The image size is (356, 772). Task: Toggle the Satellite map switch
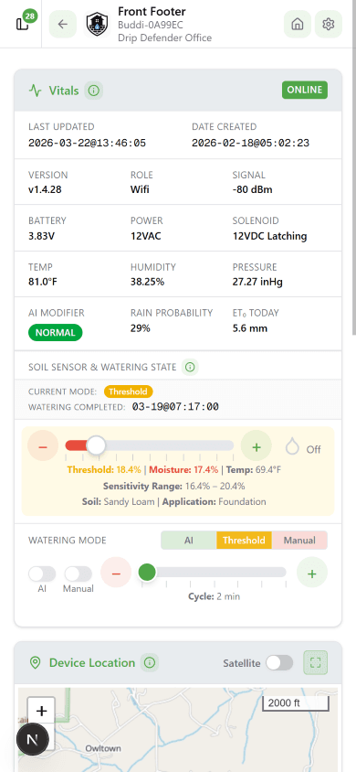click(279, 663)
